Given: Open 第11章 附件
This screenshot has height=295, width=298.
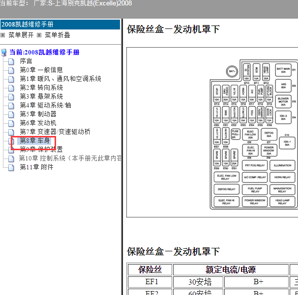Looking at the screenshot, I should point(36,167).
